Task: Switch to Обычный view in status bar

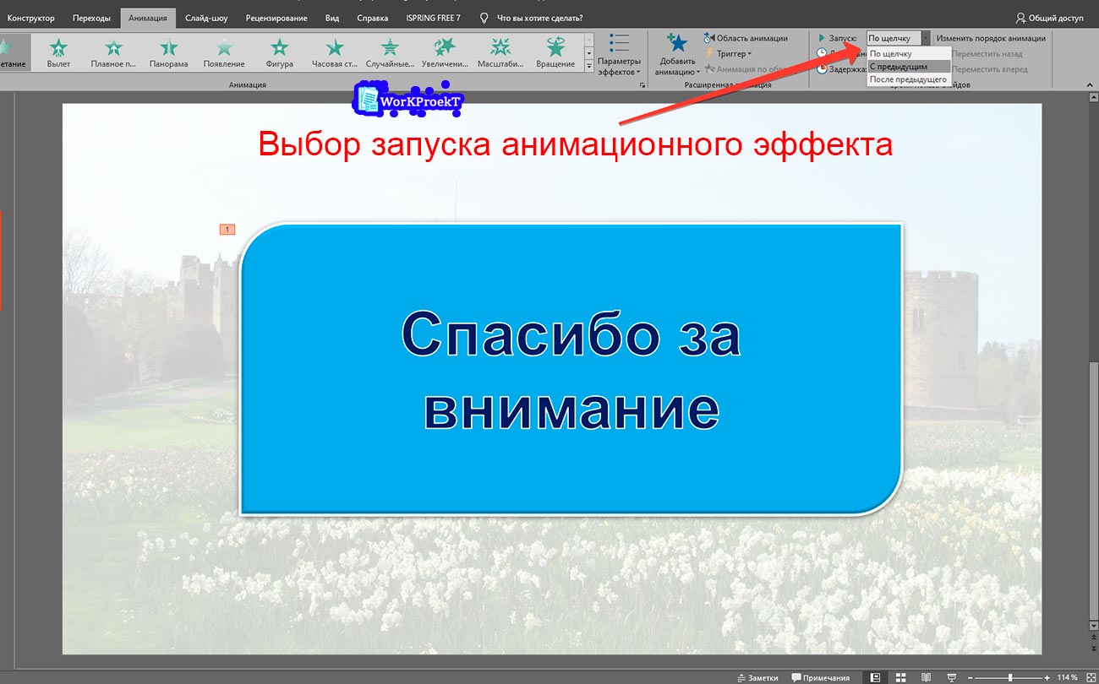Action: [876, 676]
